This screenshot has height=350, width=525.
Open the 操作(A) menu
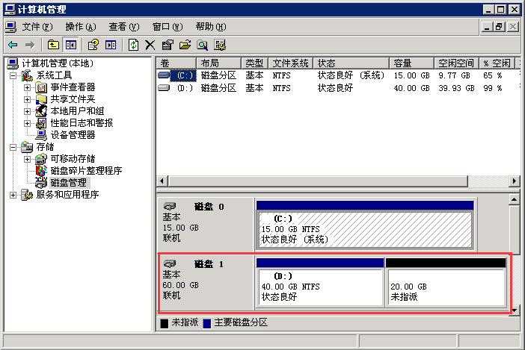click(81, 27)
